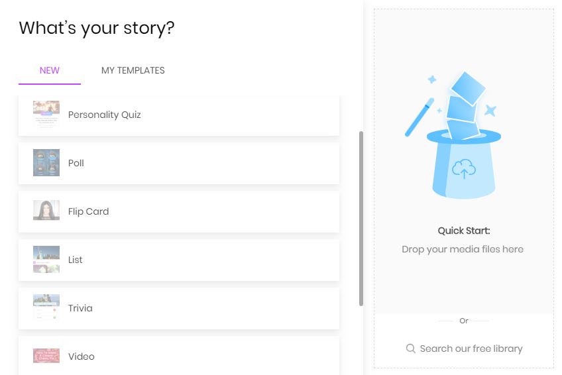
Task: Click the List template thumbnail
Action: pos(46,259)
